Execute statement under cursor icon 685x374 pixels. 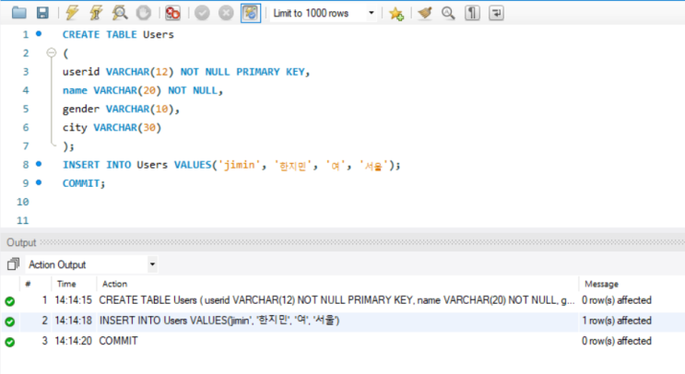96,13
